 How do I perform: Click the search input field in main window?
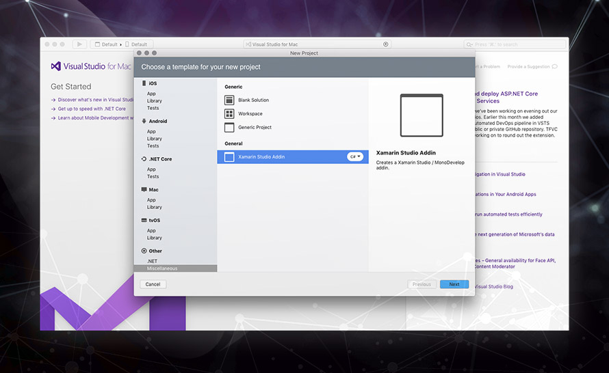[x=515, y=44]
